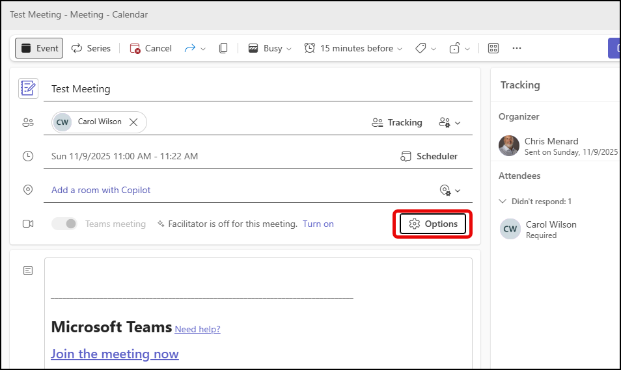Click the categorize tag icon
This screenshot has height=370, width=621.
click(x=421, y=48)
